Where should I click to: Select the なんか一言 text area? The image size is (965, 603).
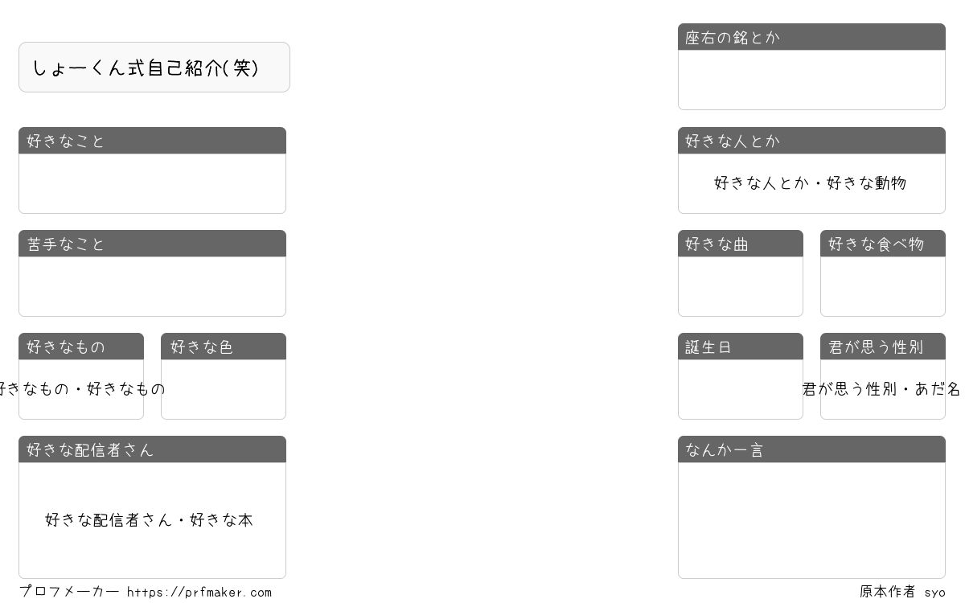811,520
